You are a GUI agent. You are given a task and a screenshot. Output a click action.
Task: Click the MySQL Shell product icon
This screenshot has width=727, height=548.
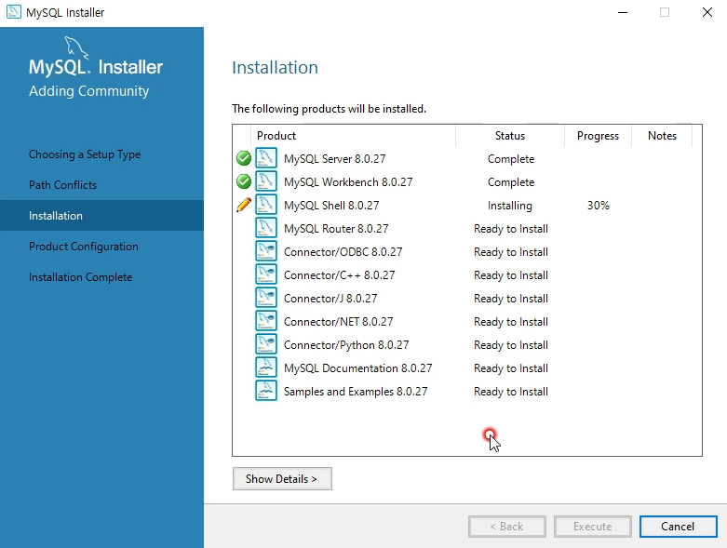(266, 205)
